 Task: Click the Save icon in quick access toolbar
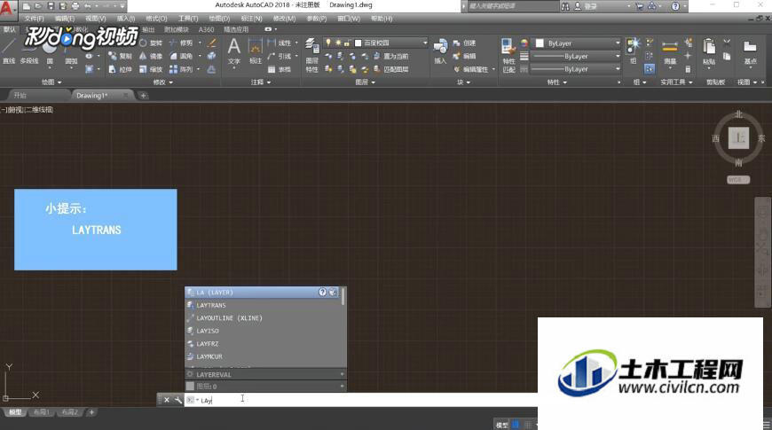(x=51, y=6)
